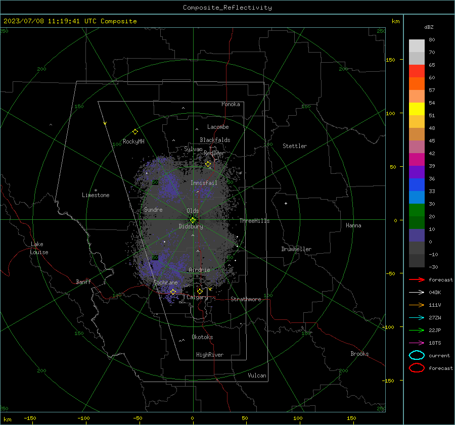
Task: Click the Sylvan label
Action: [193, 149]
